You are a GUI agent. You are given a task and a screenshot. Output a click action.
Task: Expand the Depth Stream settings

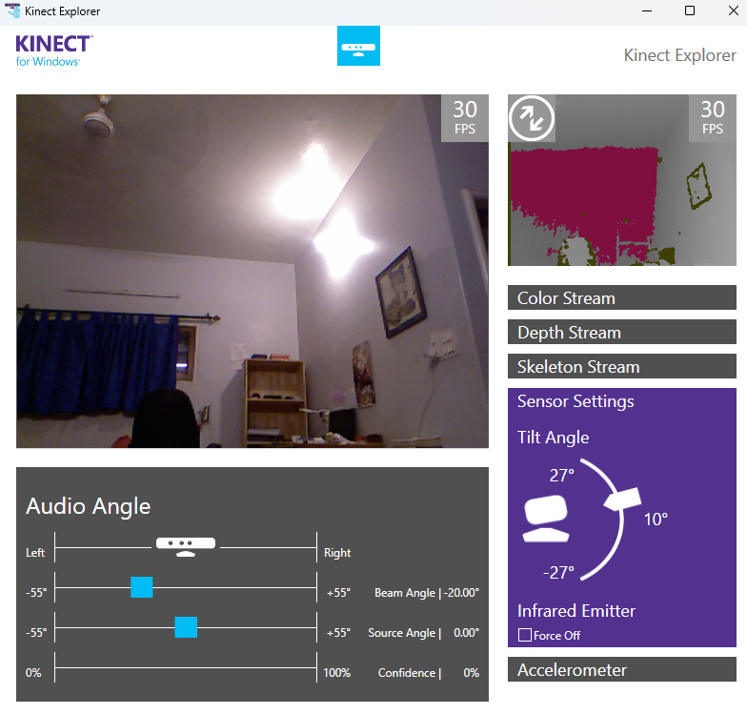[621, 333]
